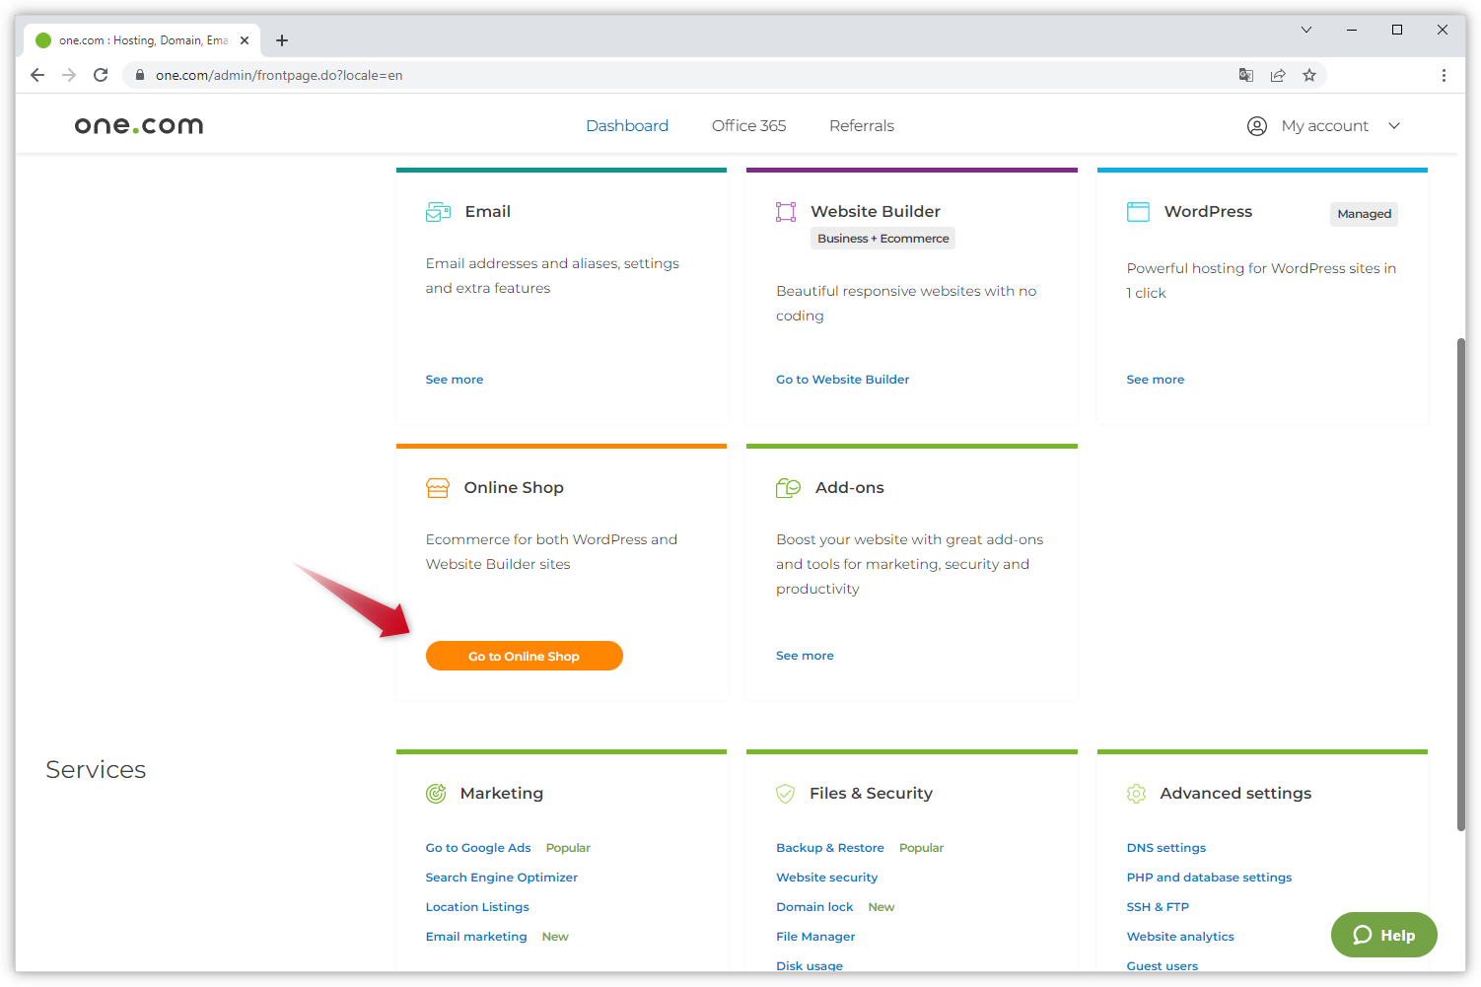Click the Marketing target icon
1481x987 pixels.
point(437,793)
